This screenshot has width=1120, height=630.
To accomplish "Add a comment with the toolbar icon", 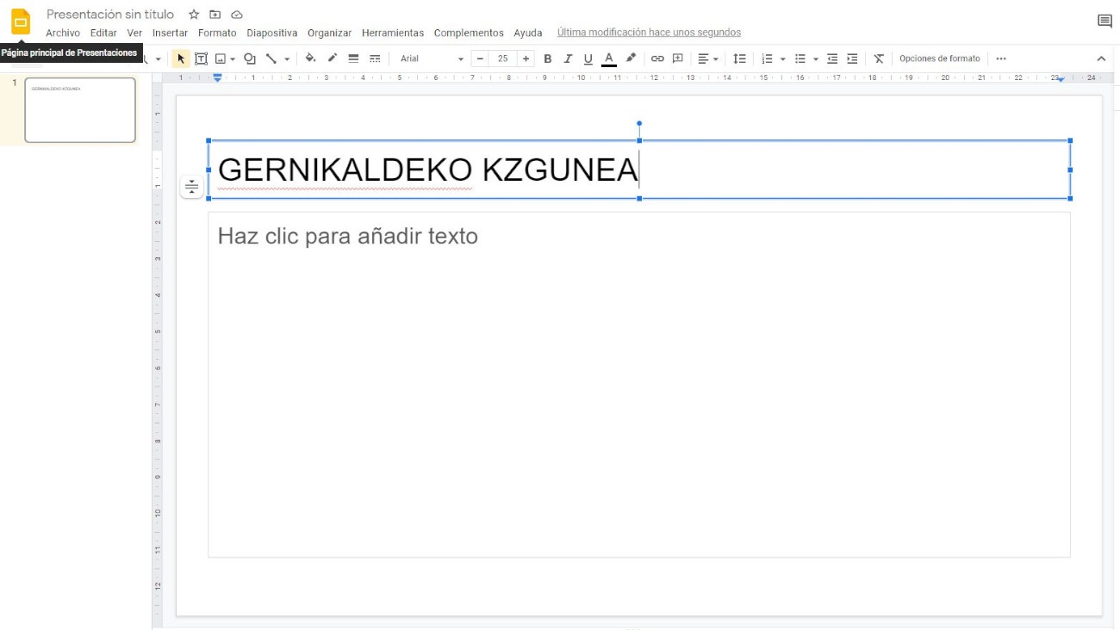I will (x=678, y=59).
